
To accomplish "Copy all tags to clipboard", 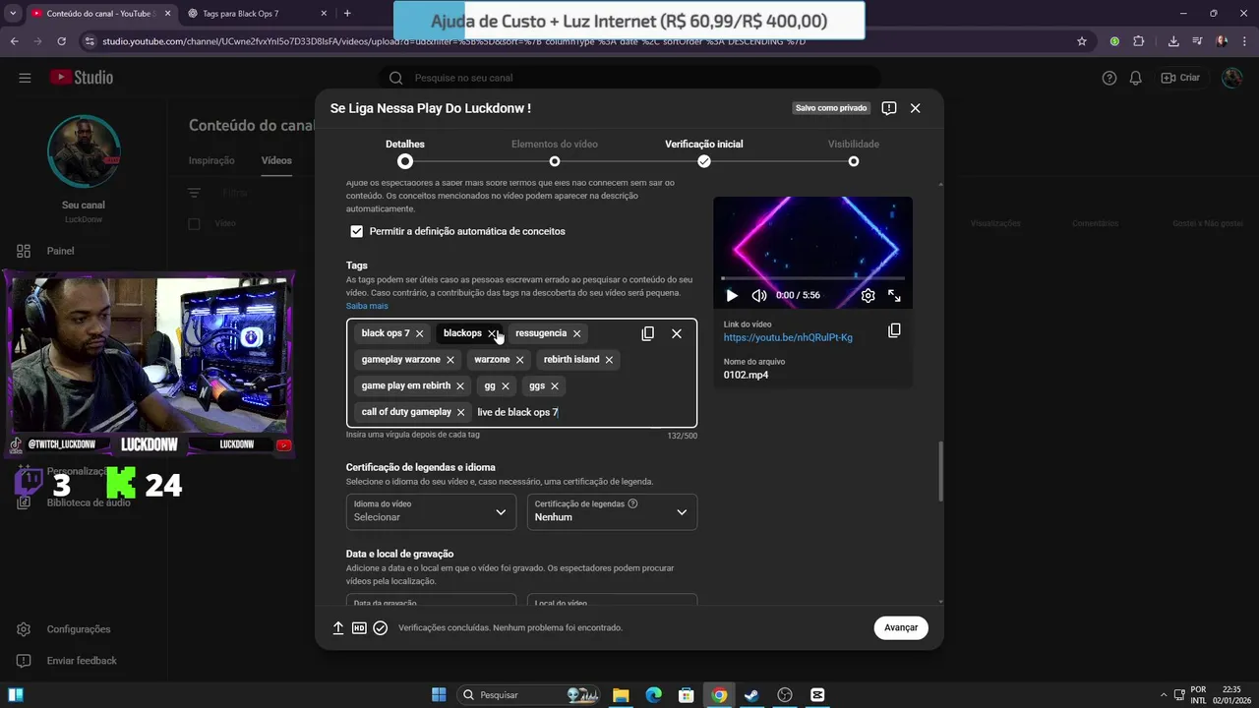I will tap(647, 333).
